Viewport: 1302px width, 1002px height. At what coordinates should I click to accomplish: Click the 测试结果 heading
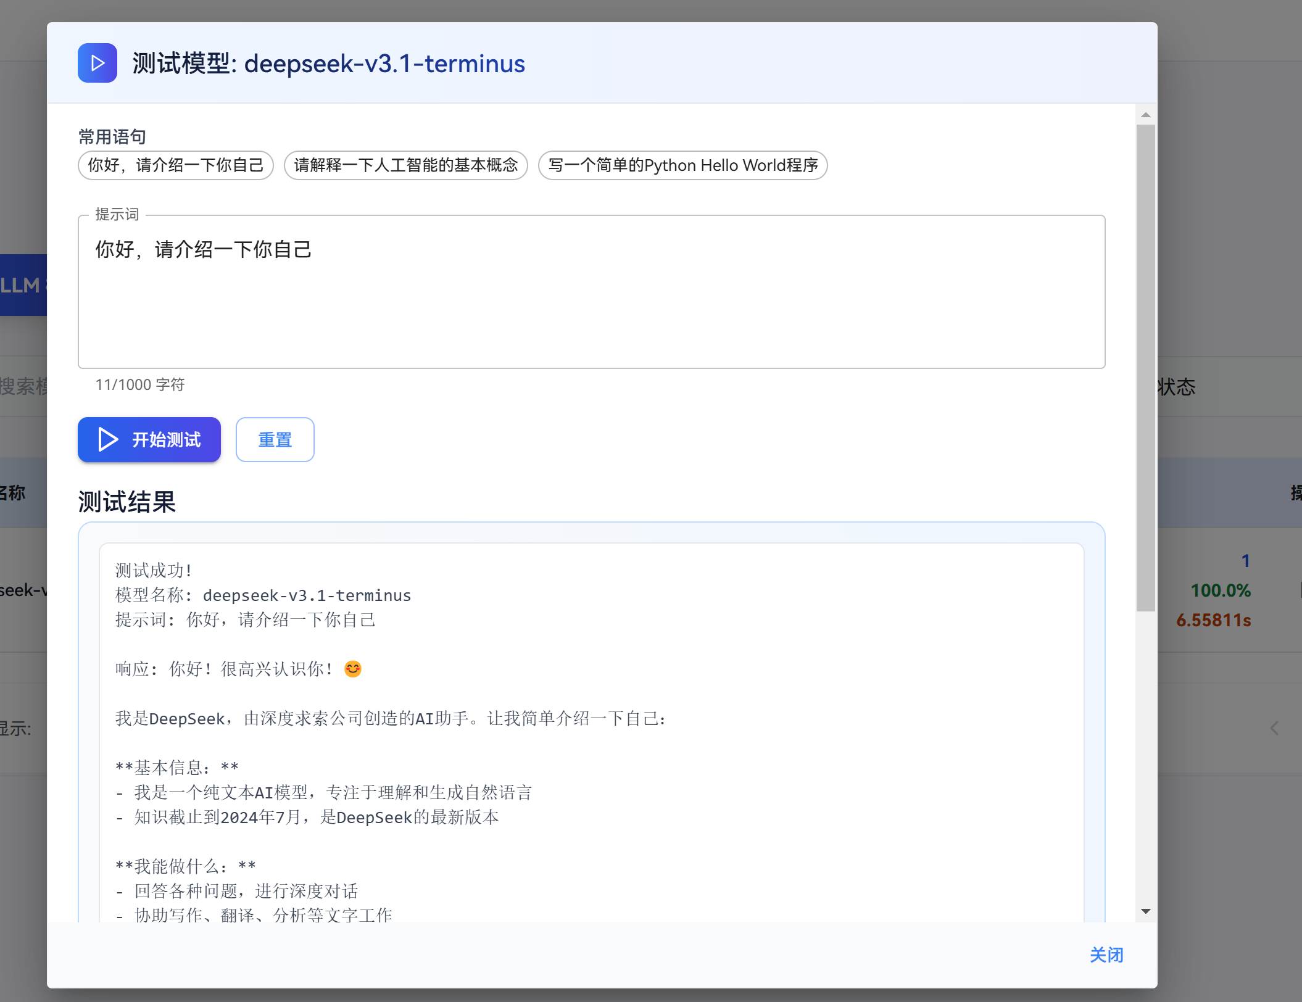pos(127,502)
